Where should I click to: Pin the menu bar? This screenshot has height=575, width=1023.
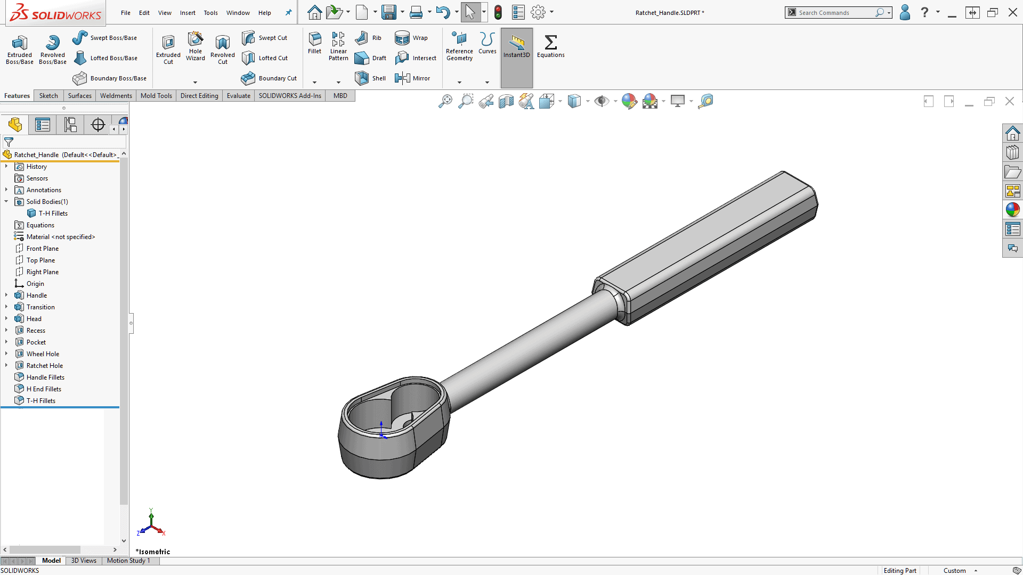point(288,13)
